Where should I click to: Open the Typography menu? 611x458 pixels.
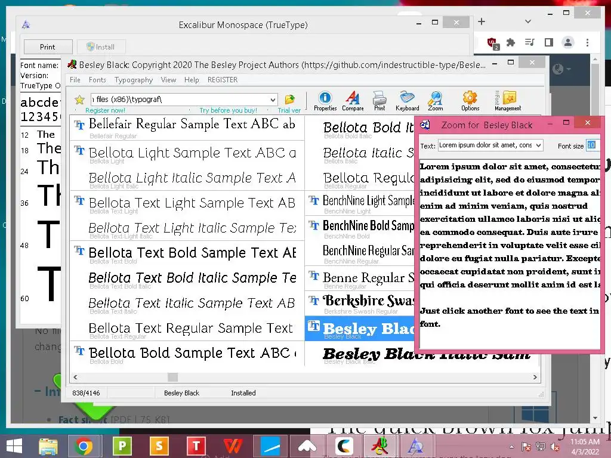134,80
